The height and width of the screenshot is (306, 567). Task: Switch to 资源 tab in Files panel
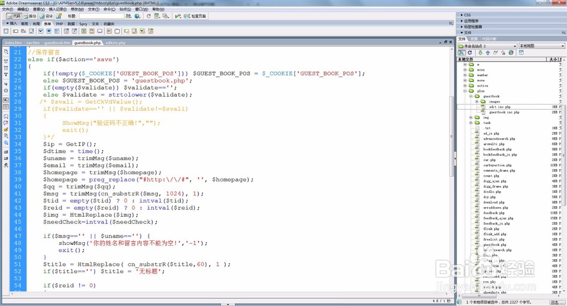coord(474,39)
